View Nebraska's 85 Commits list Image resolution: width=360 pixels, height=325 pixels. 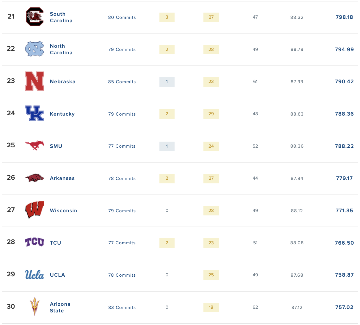point(122,82)
